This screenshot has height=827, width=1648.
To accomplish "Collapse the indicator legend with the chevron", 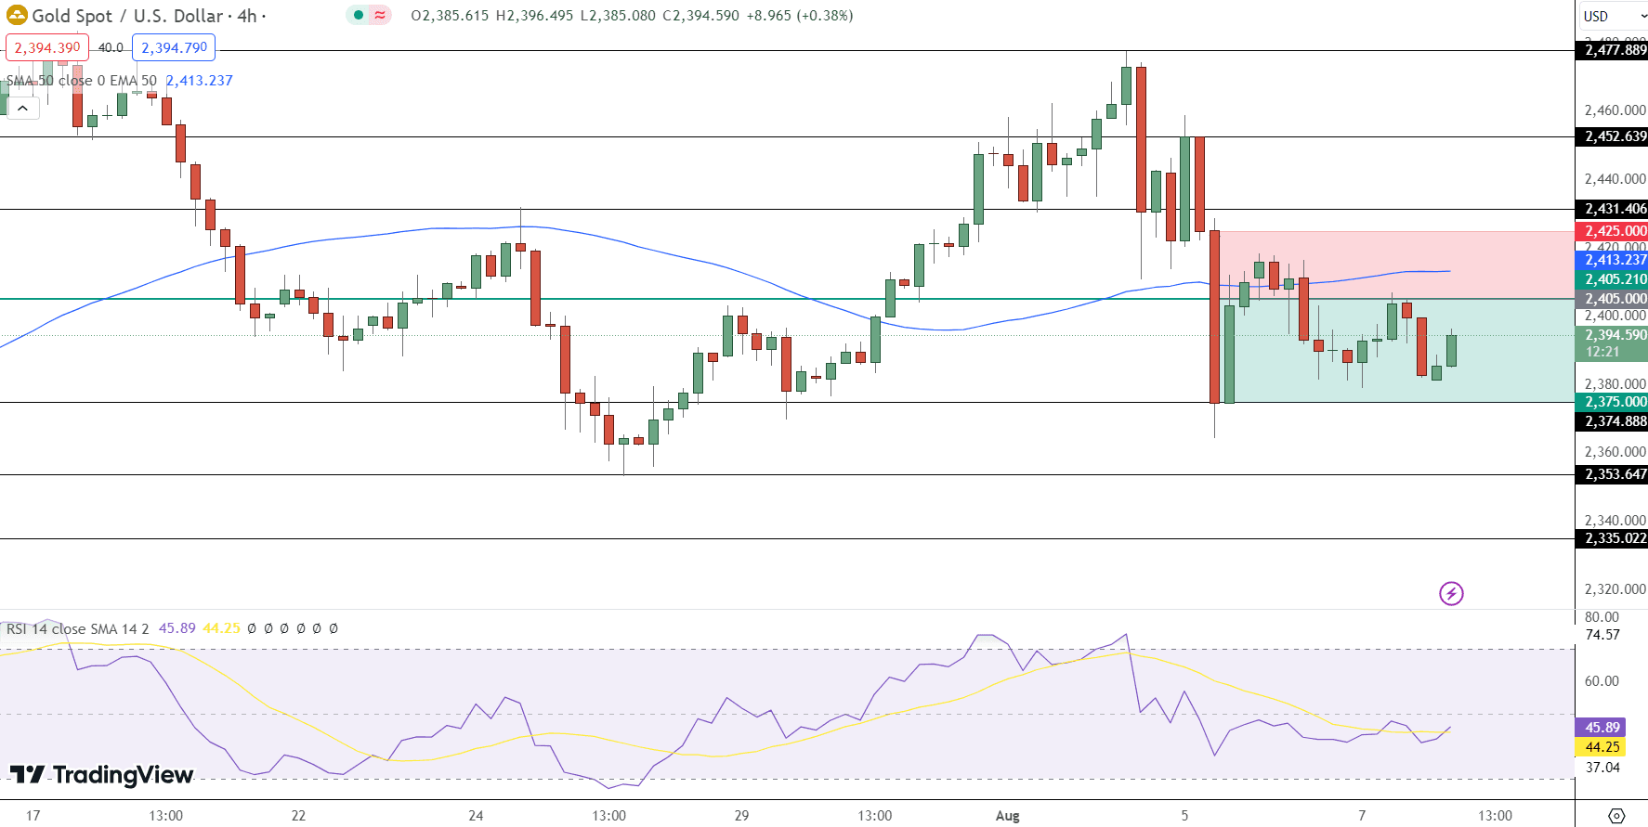I will click(22, 109).
